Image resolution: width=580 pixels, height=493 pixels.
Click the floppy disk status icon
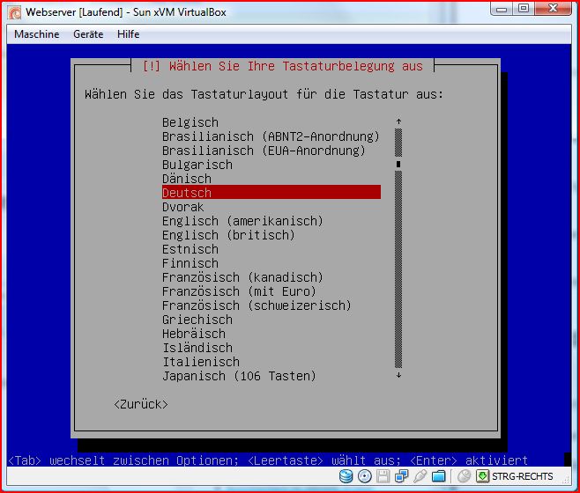click(383, 476)
